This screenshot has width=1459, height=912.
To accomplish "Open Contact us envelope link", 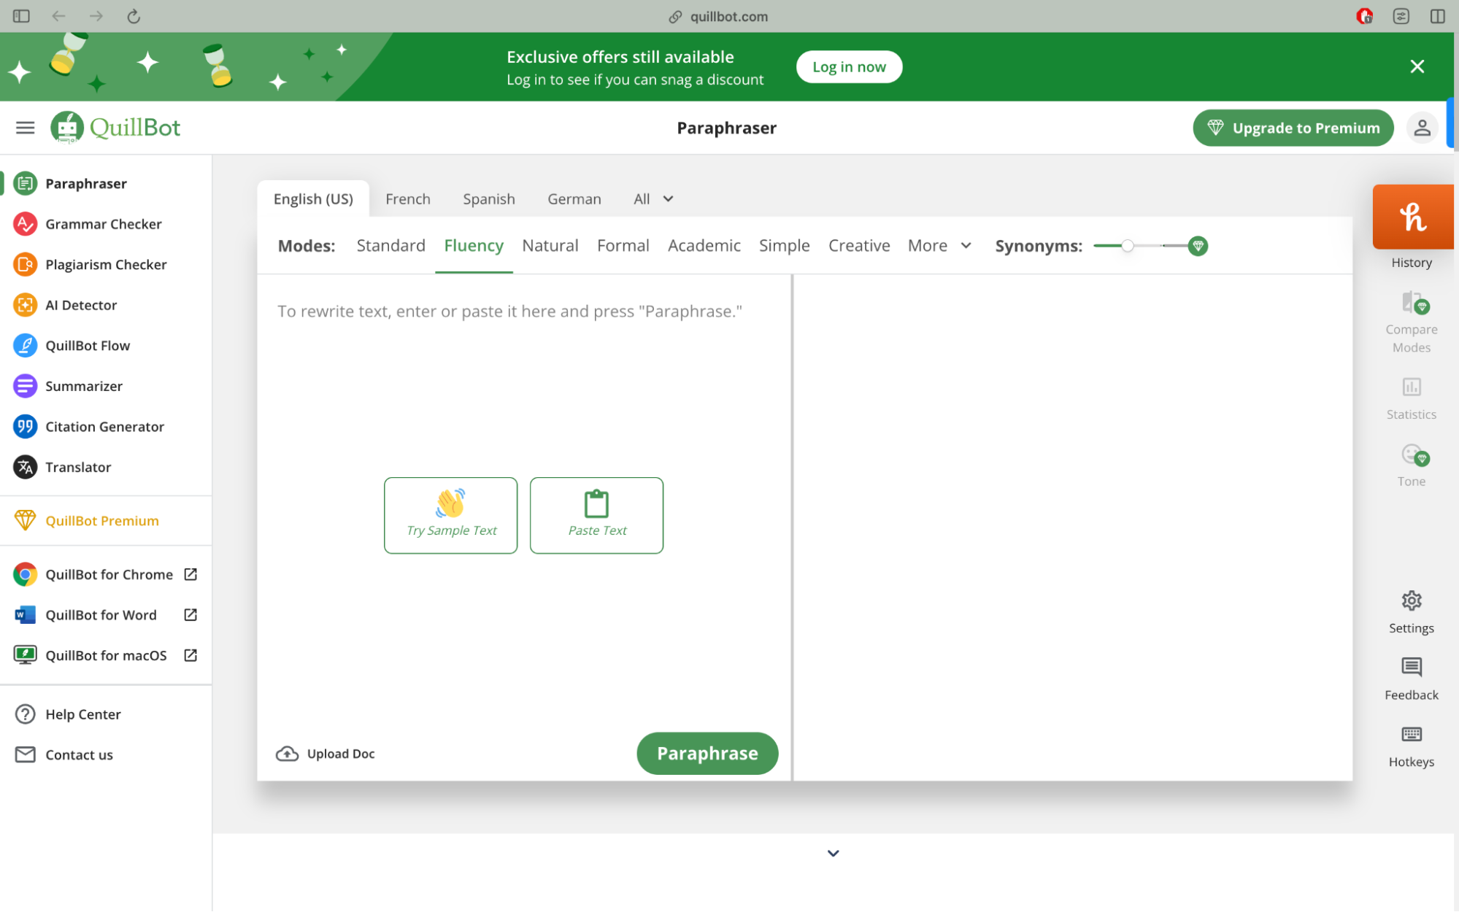I will [x=64, y=754].
